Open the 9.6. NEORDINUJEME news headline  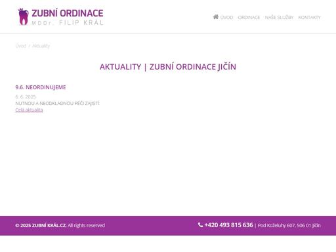[41, 87]
